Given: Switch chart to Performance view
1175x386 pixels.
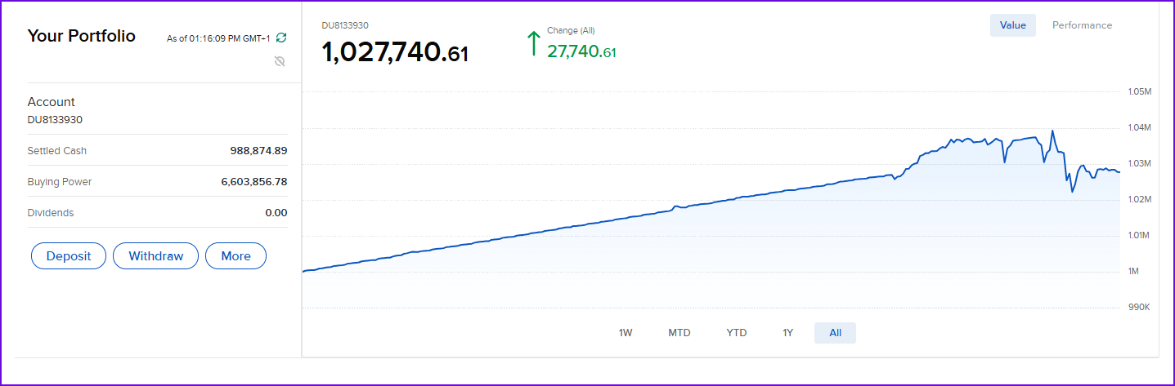Looking at the screenshot, I should (x=1082, y=25).
